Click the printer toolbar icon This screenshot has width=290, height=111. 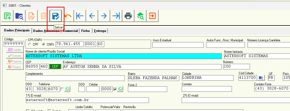tap(128, 16)
